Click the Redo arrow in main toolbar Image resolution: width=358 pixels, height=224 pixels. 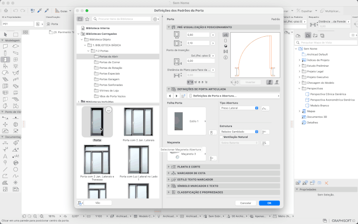(22, 11)
